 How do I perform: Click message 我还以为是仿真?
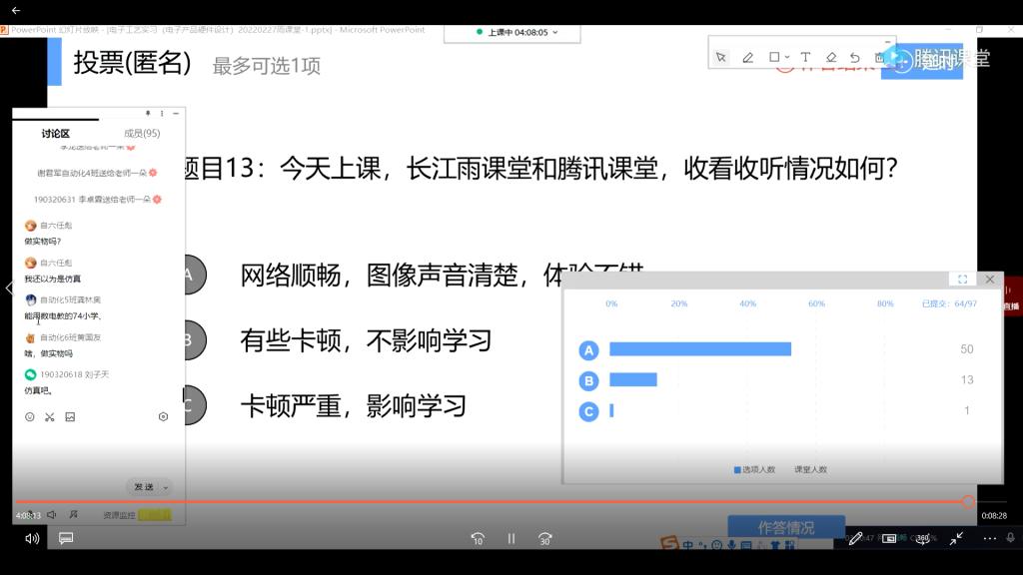tap(53, 279)
